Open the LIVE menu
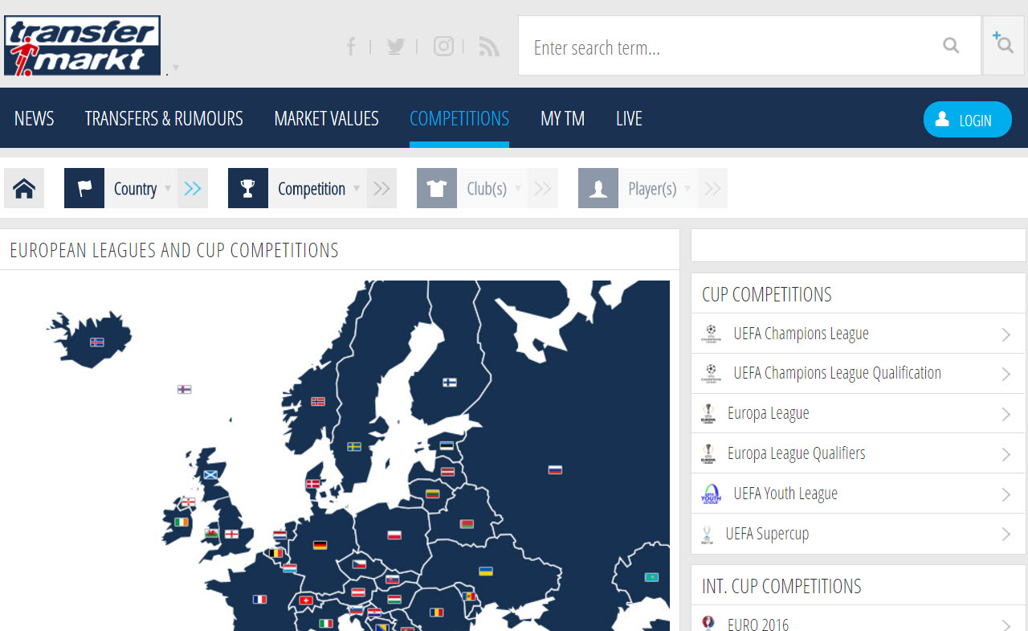The image size is (1028, 631). 629,118
